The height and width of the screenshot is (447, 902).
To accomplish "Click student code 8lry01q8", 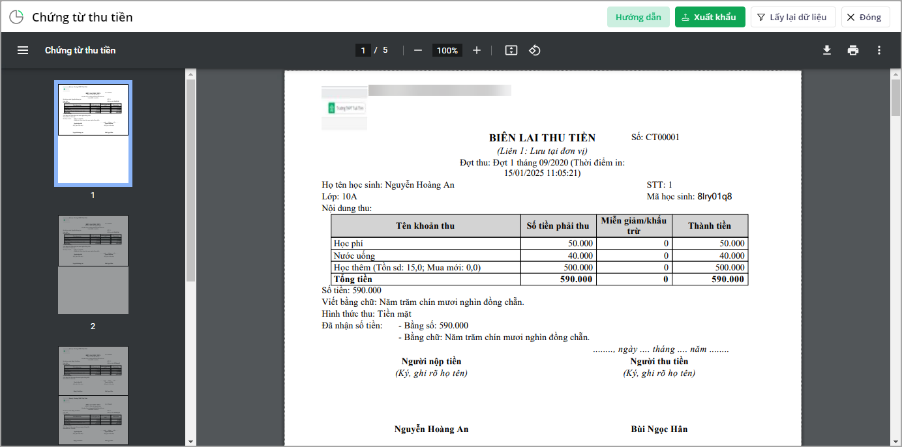I will pos(715,196).
